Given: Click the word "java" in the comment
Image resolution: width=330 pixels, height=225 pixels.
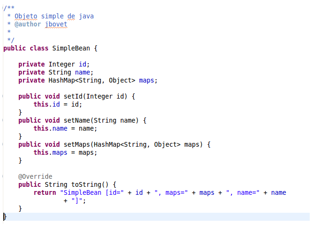Looking at the screenshot, I should click(86, 16).
